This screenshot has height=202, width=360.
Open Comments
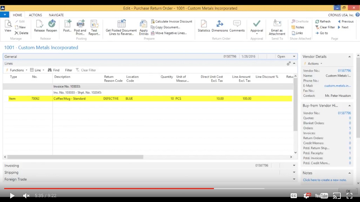pos(237,26)
